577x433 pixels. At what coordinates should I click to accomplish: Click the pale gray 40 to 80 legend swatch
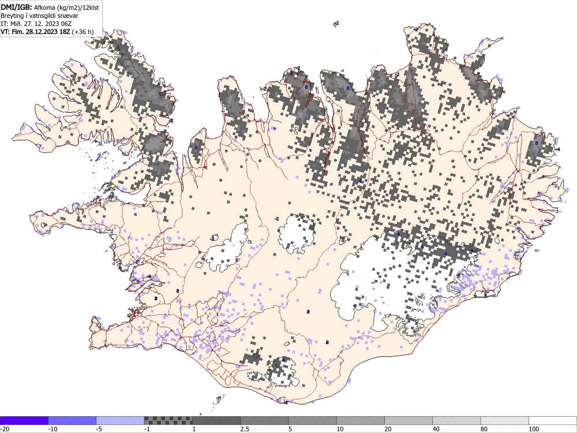click(x=456, y=420)
